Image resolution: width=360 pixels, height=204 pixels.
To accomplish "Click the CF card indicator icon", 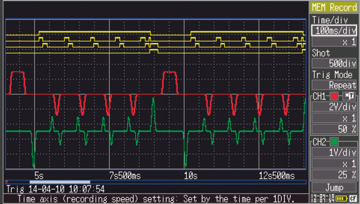I will point(353,198).
